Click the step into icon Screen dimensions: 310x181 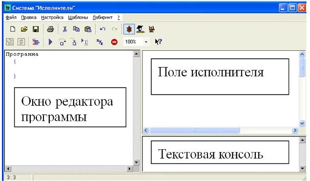pyautogui.click(x=74, y=42)
